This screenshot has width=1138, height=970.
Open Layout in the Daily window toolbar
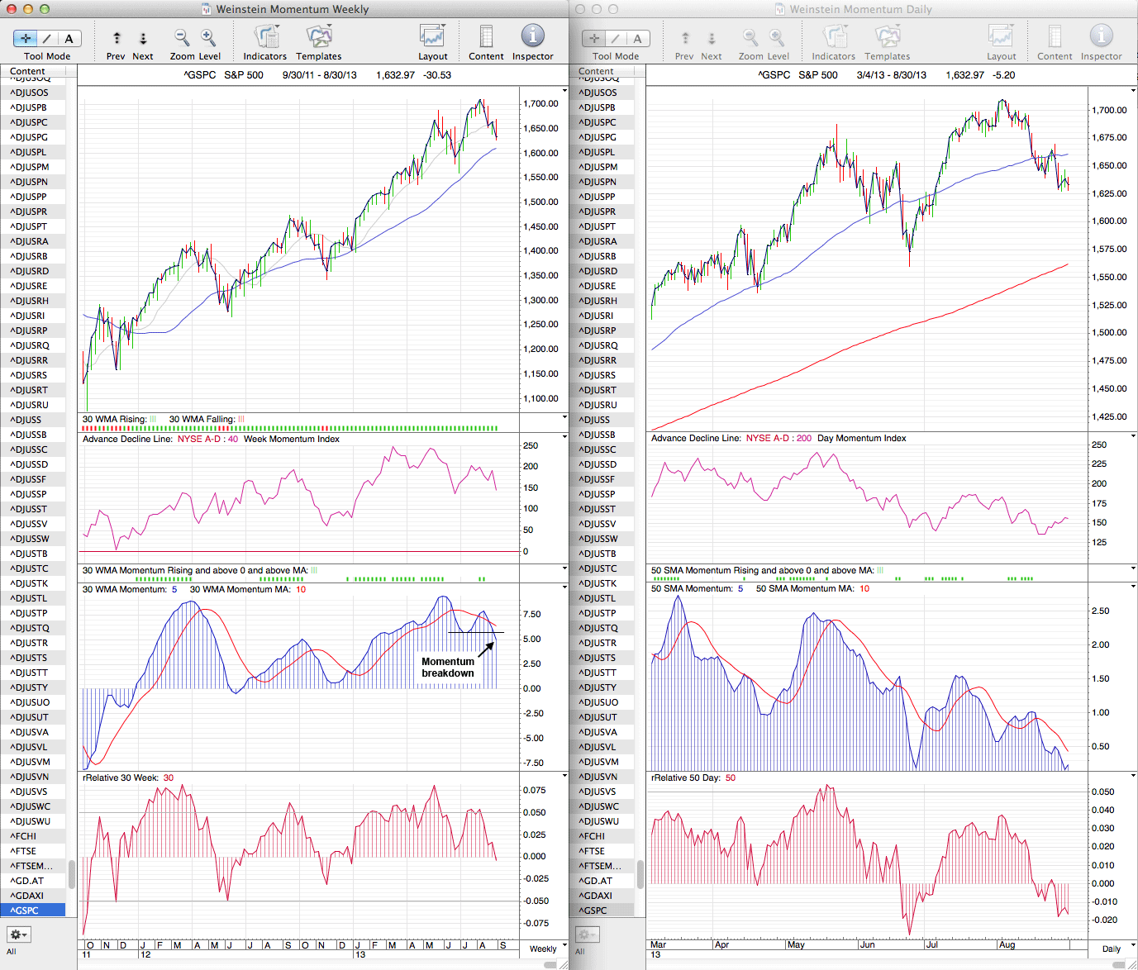[x=1001, y=36]
